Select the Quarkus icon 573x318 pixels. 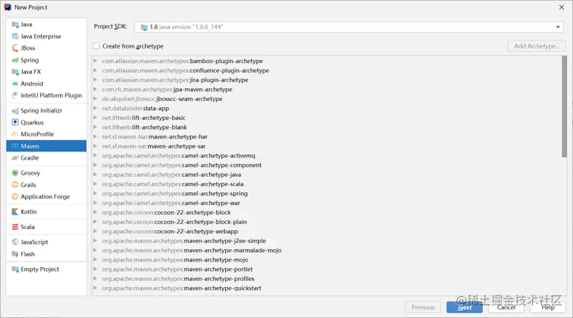pyautogui.click(x=15, y=122)
